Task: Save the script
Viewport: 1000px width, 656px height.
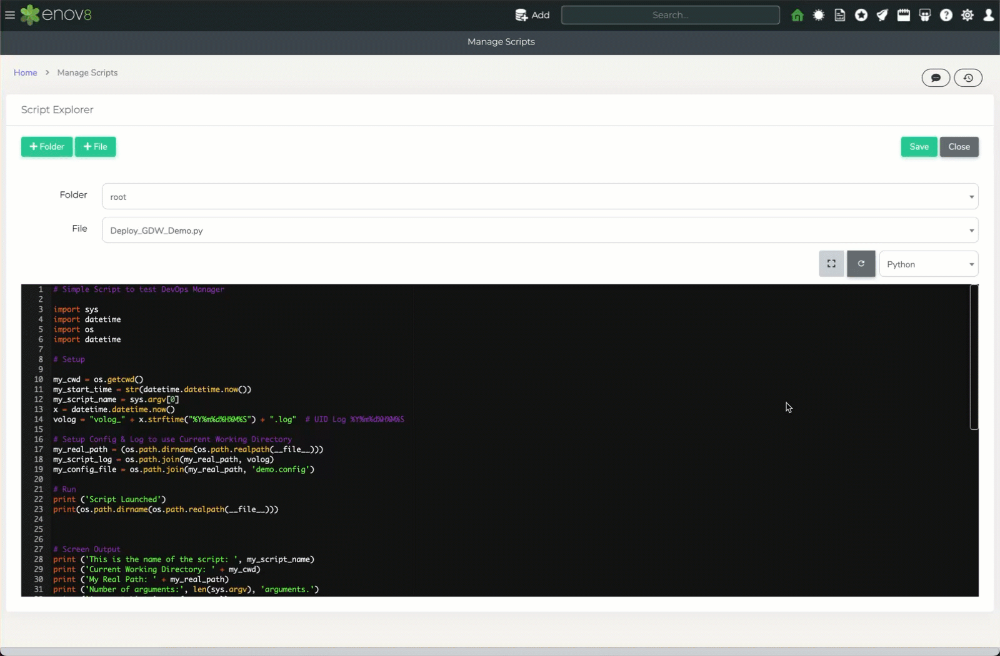Action: tap(919, 147)
